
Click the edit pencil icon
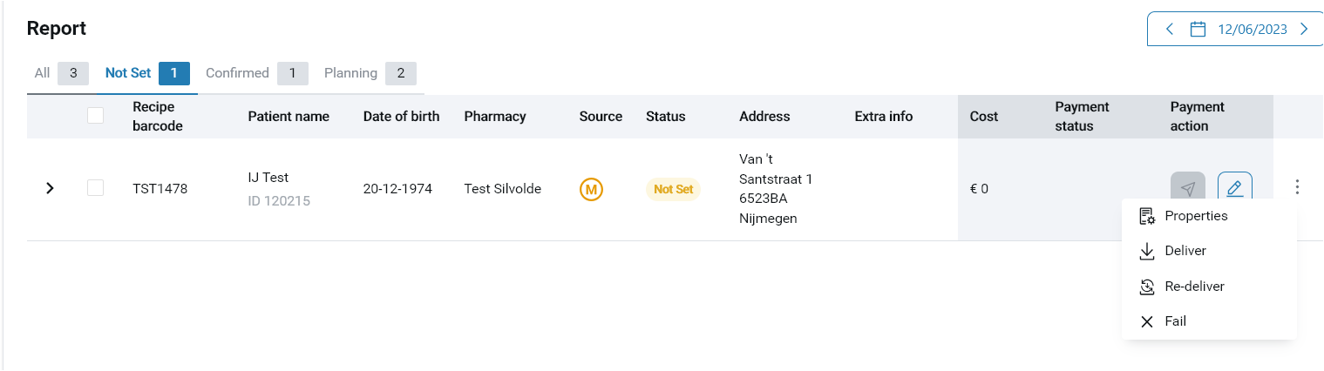(1234, 188)
